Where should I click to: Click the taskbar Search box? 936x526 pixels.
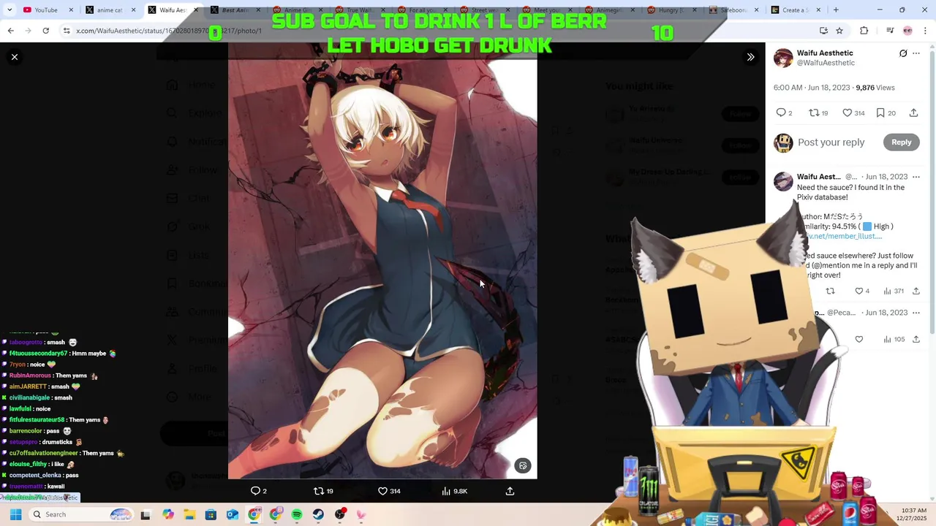(81, 514)
